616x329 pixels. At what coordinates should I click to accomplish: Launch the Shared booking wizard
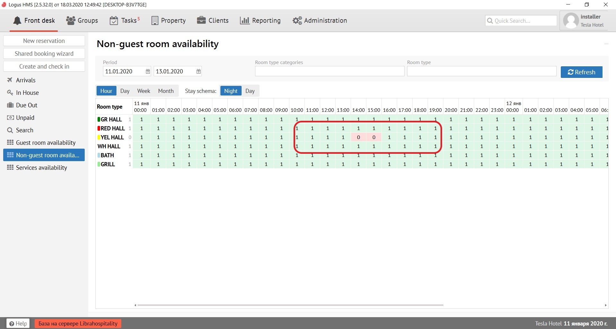44,53
